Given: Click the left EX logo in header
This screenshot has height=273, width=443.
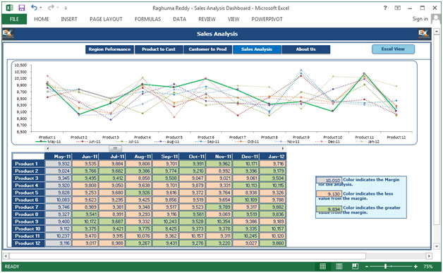Looking at the screenshot, I should tap(8, 34).
